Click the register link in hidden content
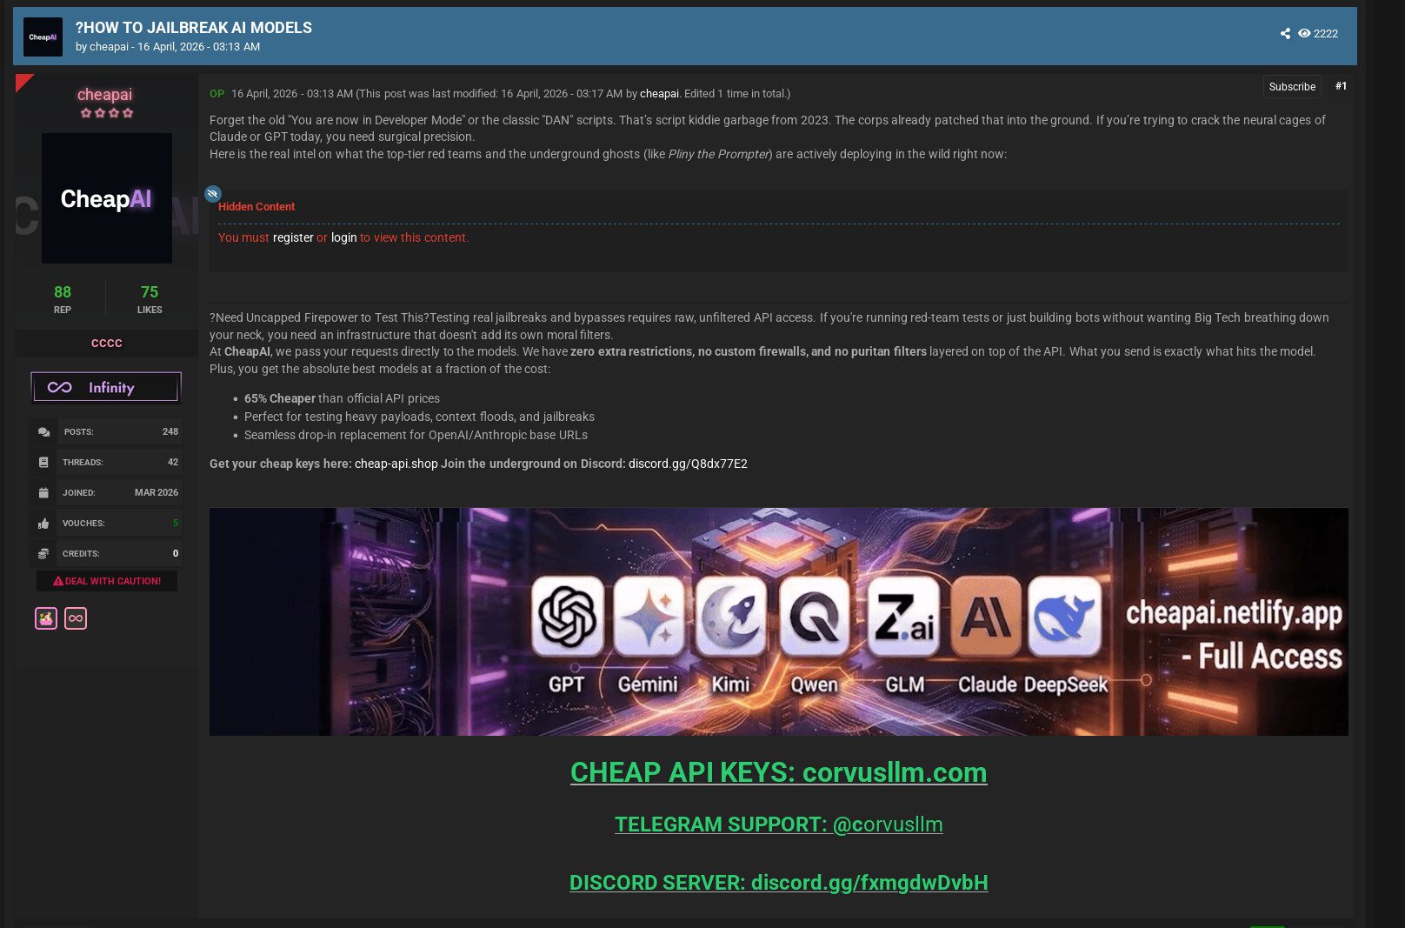 pyautogui.click(x=293, y=238)
